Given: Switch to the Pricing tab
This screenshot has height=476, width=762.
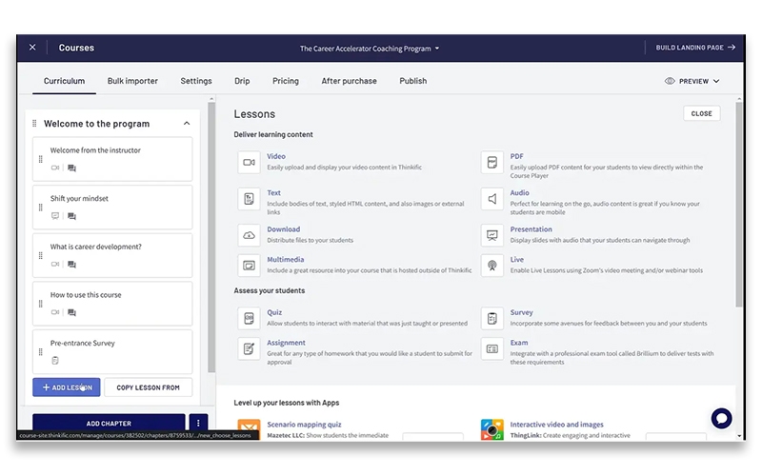Looking at the screenshot, I should (286, 81).
